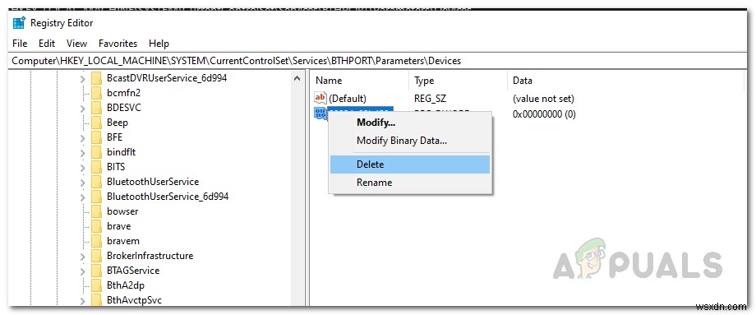Click the Beep folder icon
This screenshot has width=756, height=315.
point(97,123)
